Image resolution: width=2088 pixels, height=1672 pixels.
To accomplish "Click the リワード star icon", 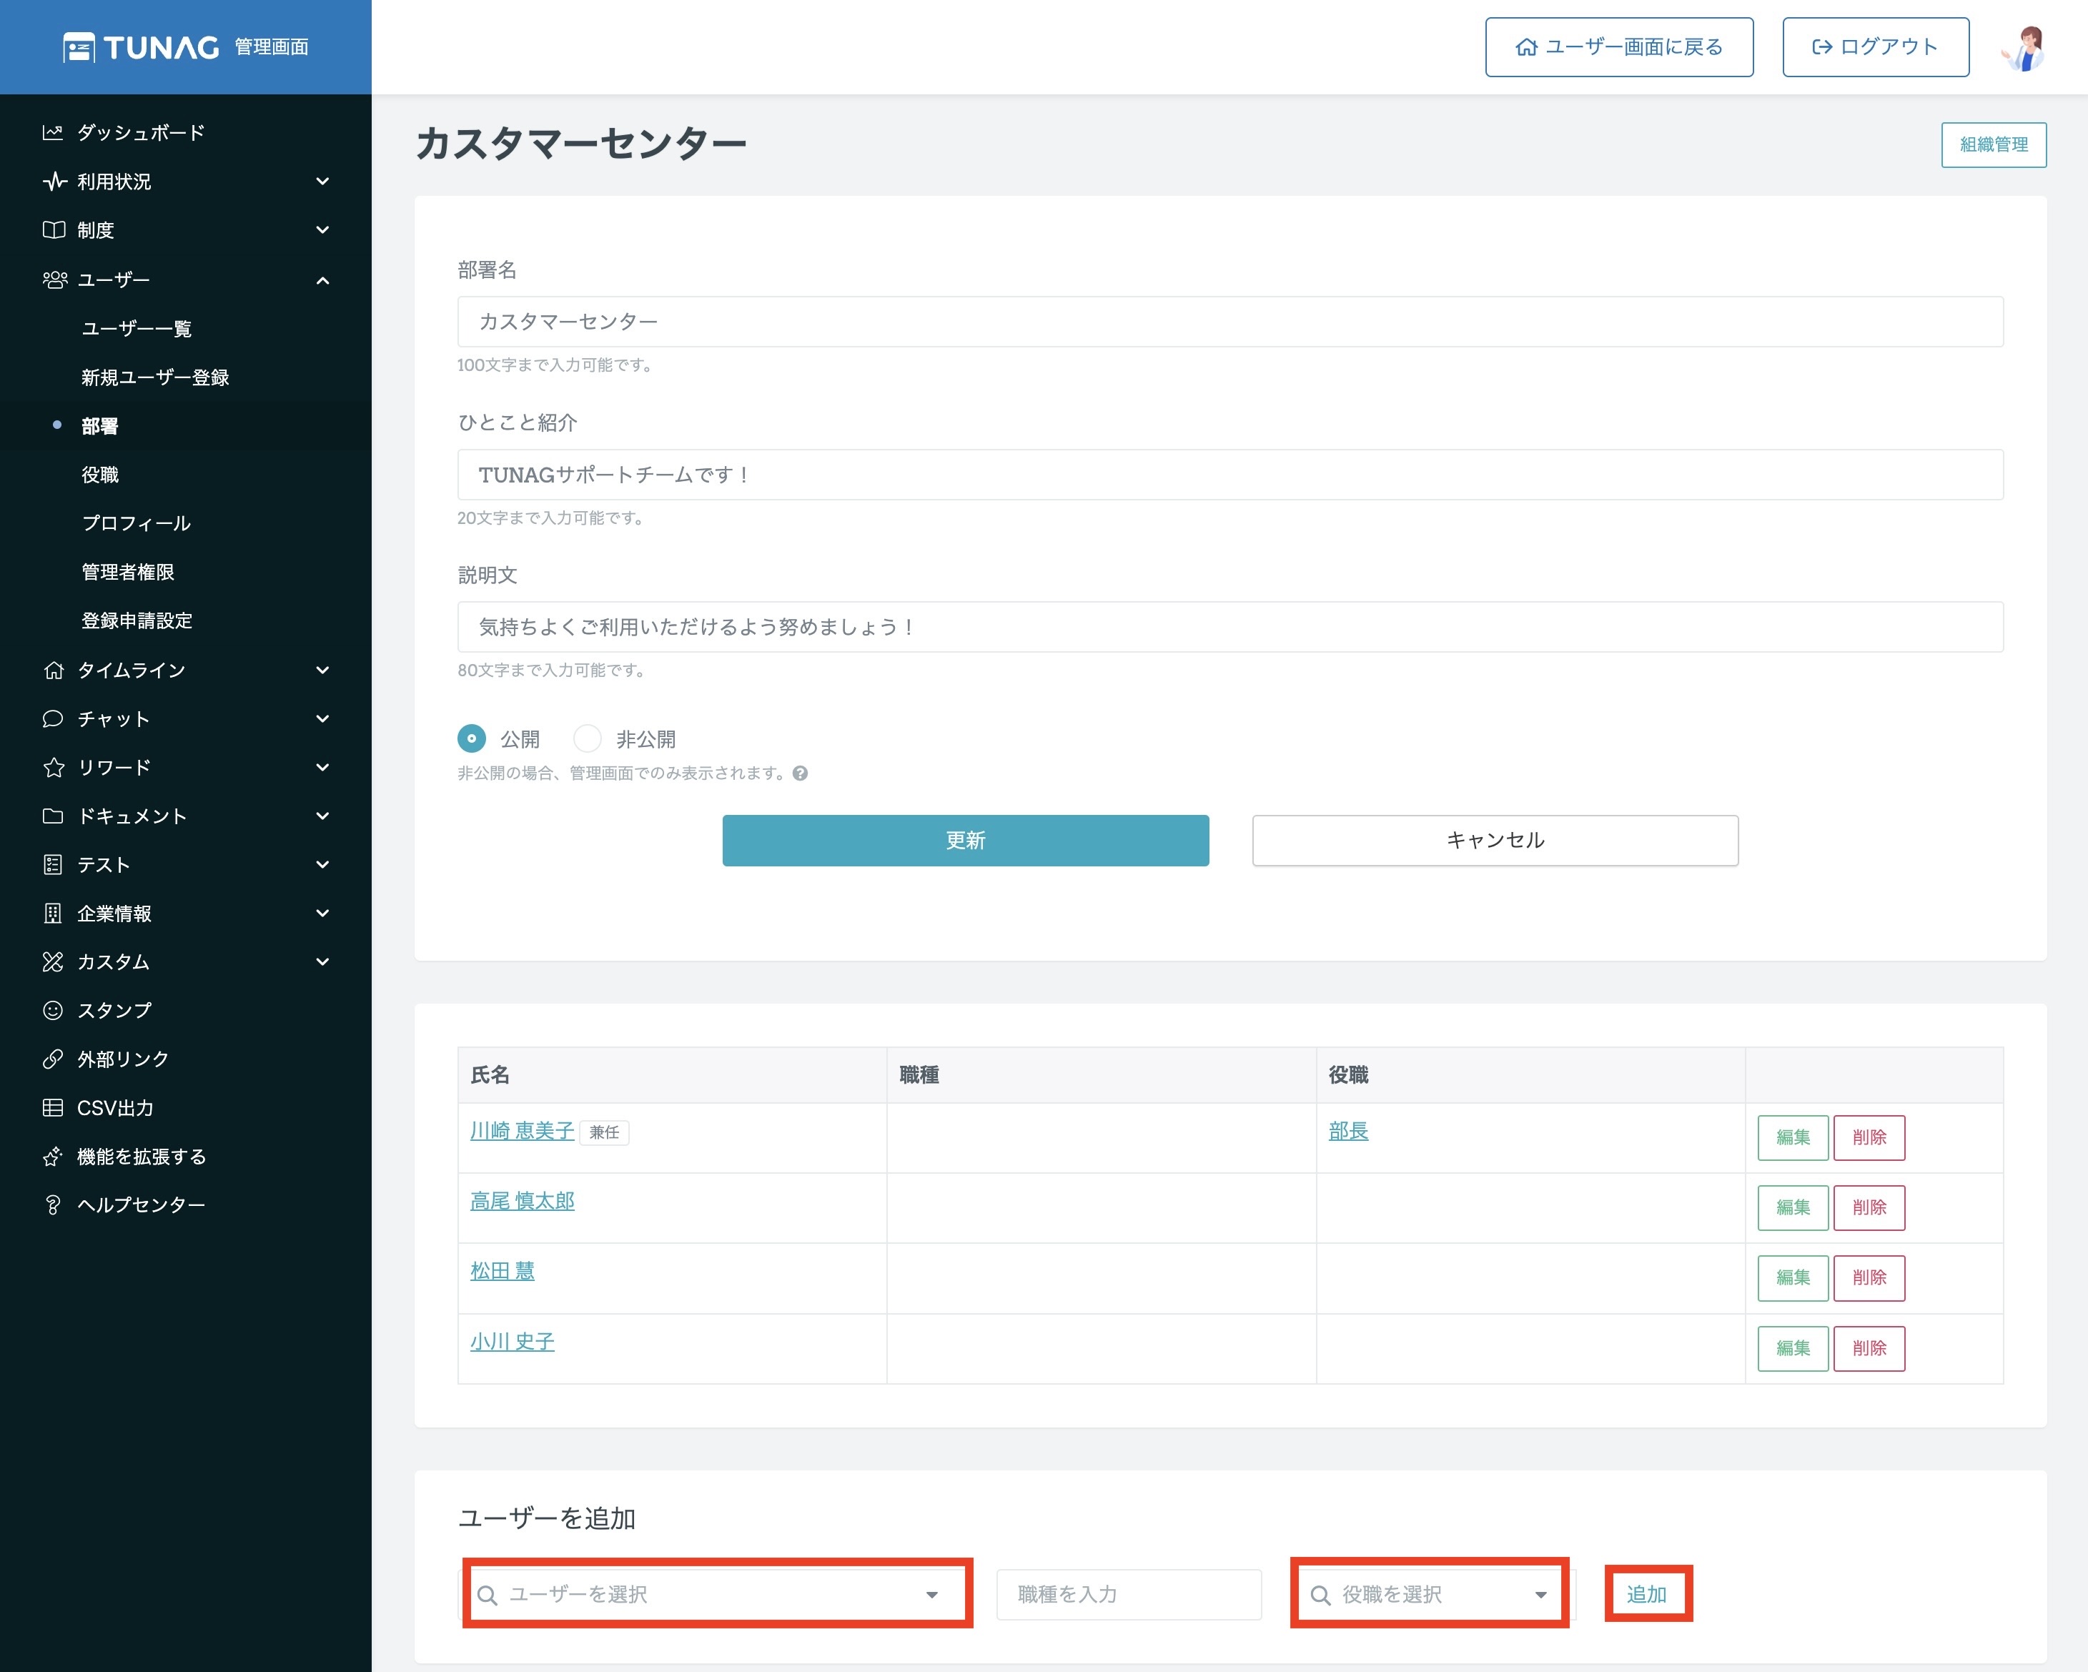I will tap(54, 767).
